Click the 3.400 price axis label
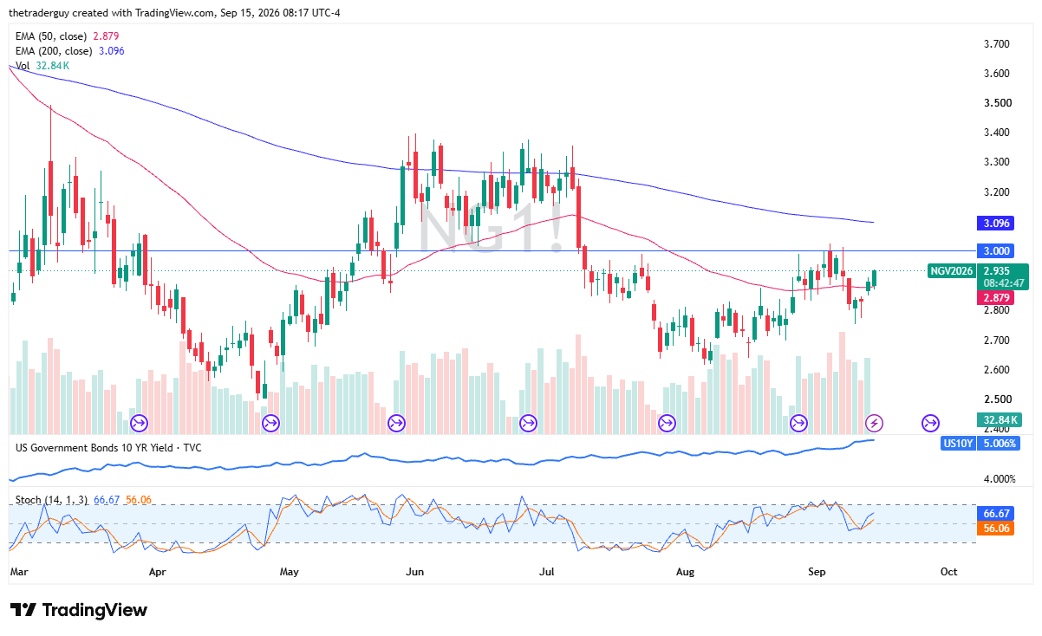Image resolution: width=1042 pixels, height=636 pixels. 997,132
